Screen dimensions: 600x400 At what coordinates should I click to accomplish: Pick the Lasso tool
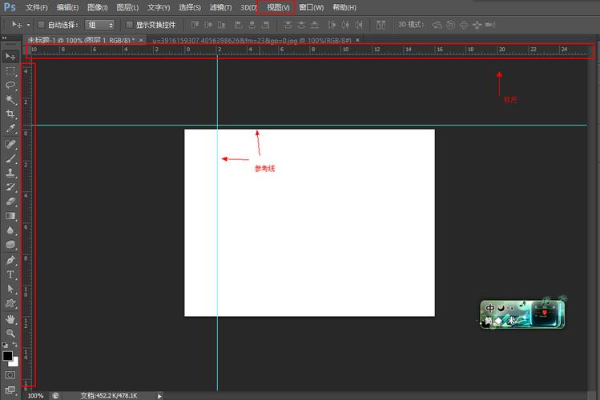(10, 85)
